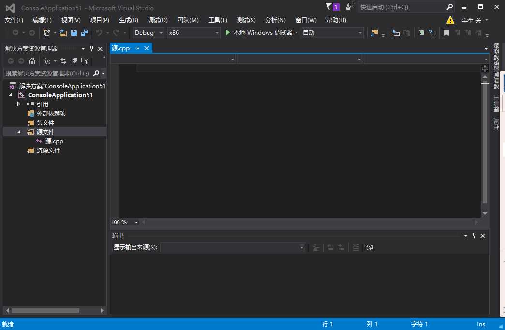Show all files in Solution Explorer
Screen dimensions: 505x330
[85, 61]
